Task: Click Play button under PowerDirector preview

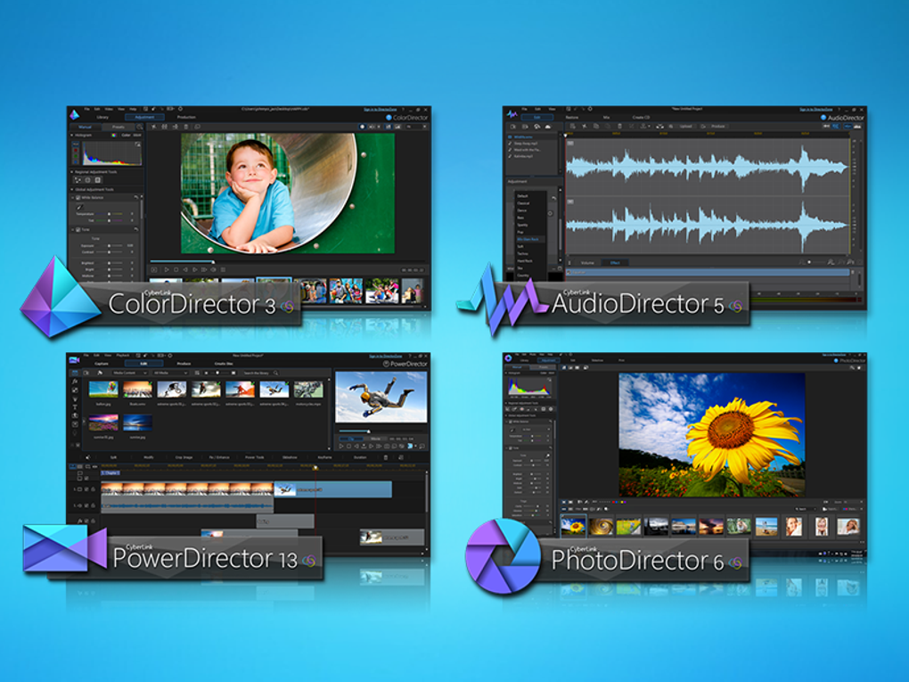Action: click(340, 446)
